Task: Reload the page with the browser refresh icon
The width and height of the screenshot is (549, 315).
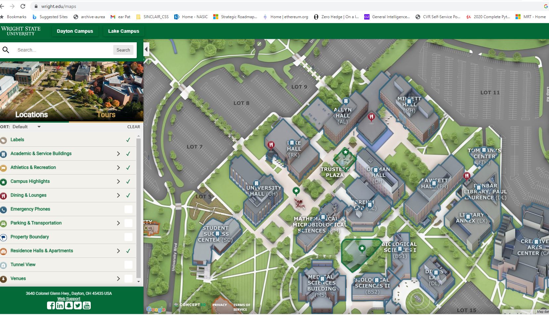Action: click(x=23, y=6)
